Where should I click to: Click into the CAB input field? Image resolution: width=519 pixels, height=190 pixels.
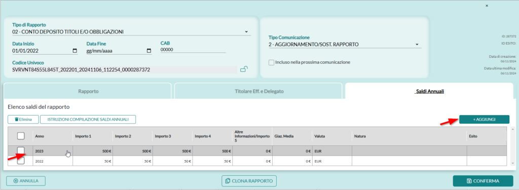(193, 50)
